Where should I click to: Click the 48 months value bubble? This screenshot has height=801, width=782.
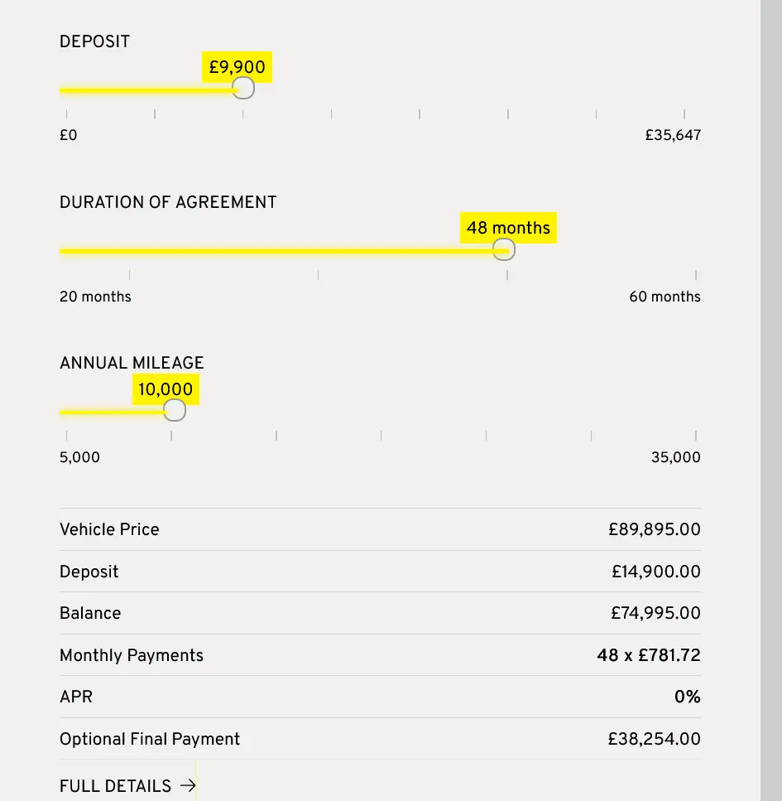pos(508,228)
